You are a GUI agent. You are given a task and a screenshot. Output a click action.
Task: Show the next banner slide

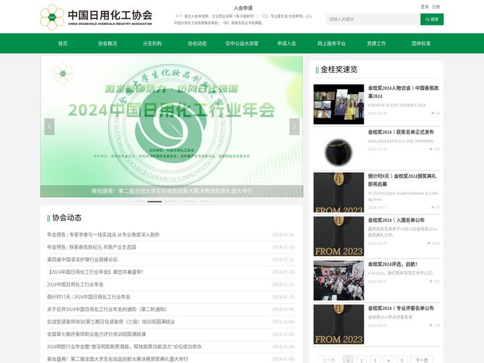(294, 126)
